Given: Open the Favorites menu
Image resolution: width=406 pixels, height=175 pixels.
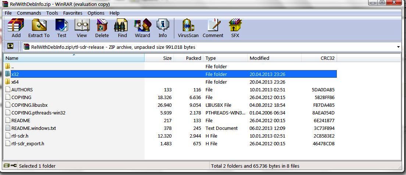Looking at the screenshot, I should [x=73, y=13].
